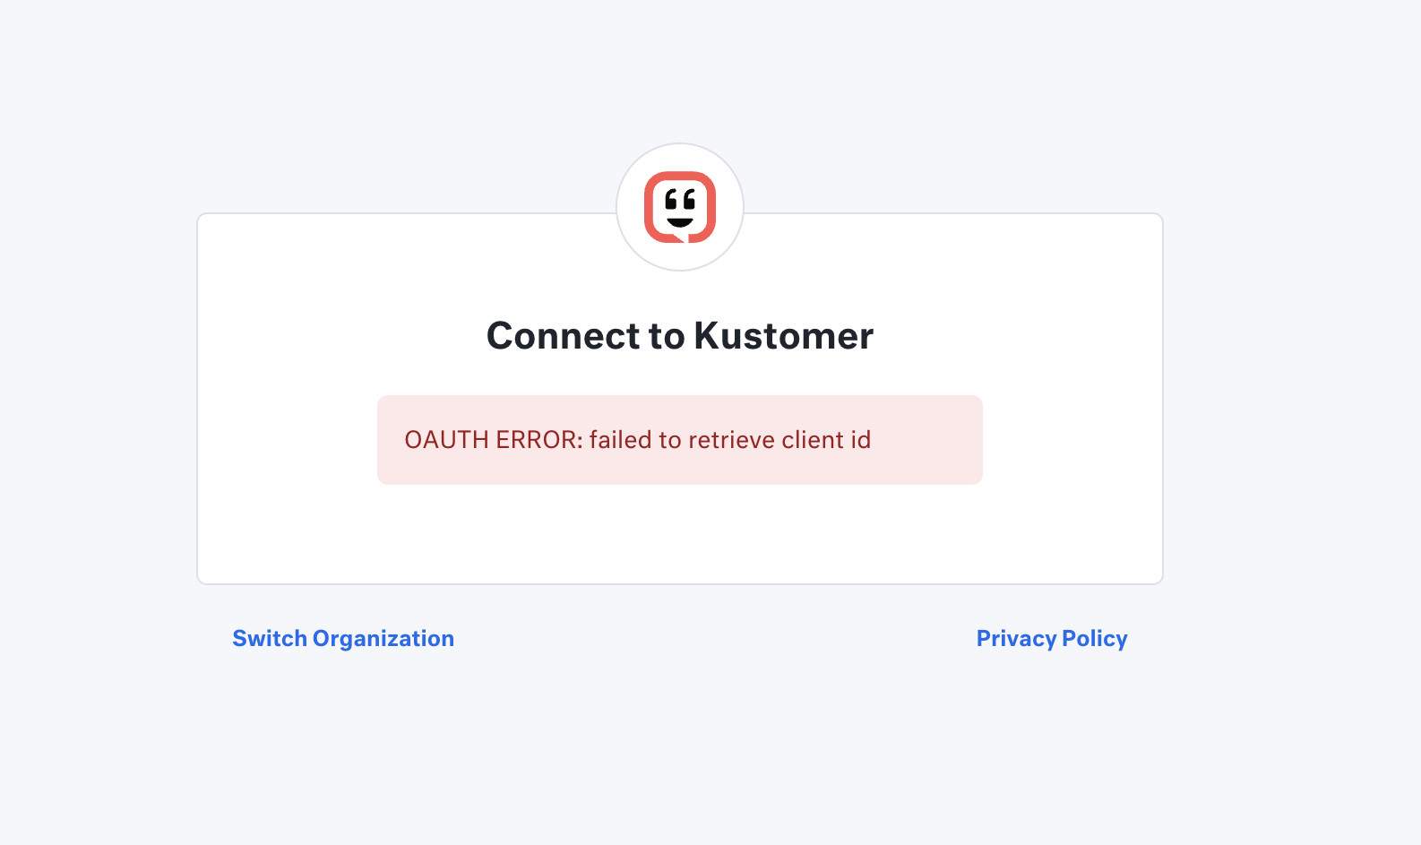Click the word Privacy in the right link
The height and width of the screenshot is (845, 1421).
1017,638
